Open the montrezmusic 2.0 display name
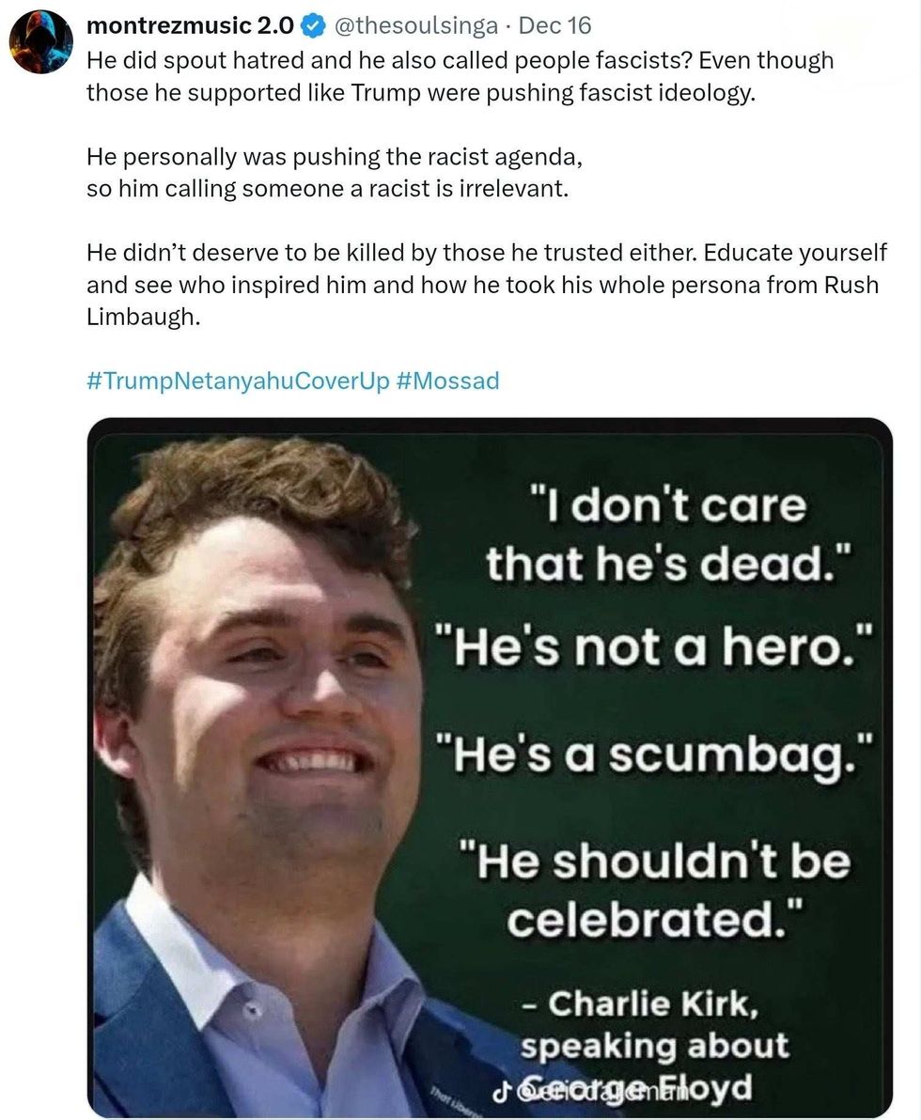Viewport: 921px width, 1120px height. [190, 27]
